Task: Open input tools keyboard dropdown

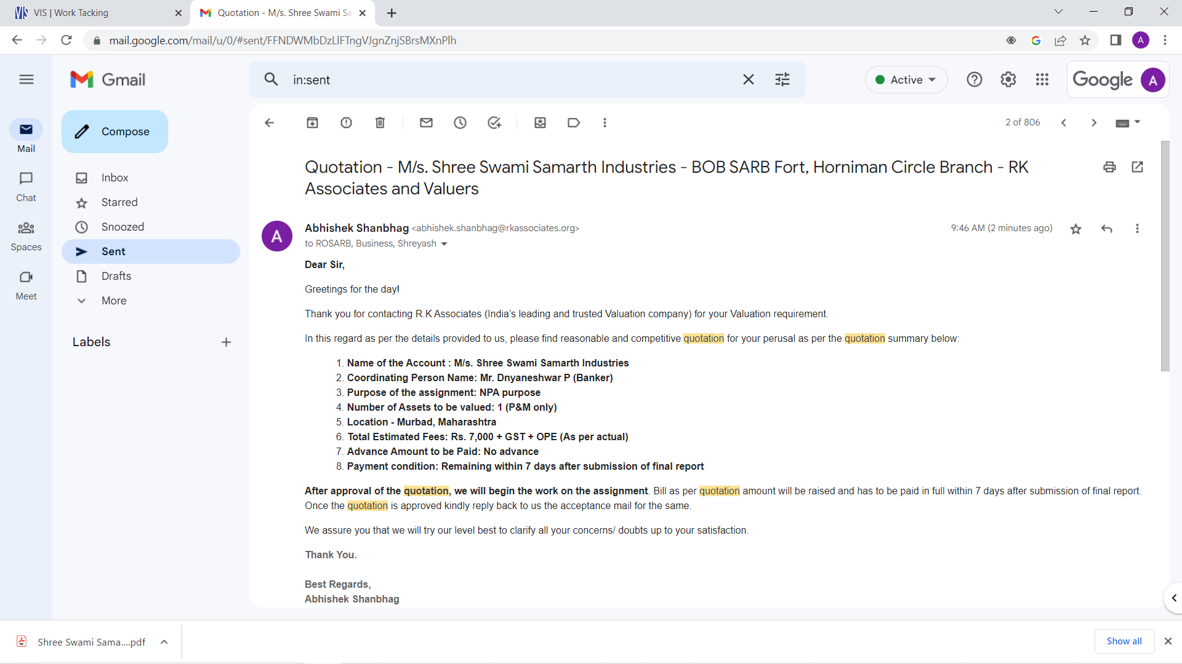Action: [1128, 123]
